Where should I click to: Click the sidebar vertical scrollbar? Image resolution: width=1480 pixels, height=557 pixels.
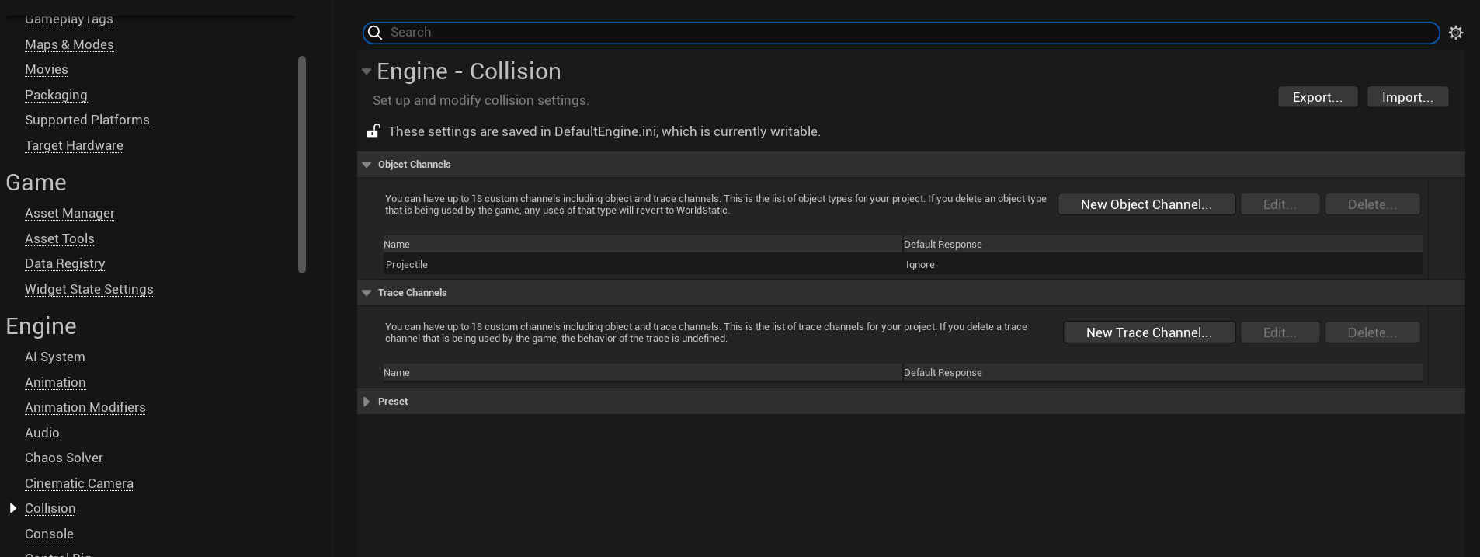click(x=302, y=164)
